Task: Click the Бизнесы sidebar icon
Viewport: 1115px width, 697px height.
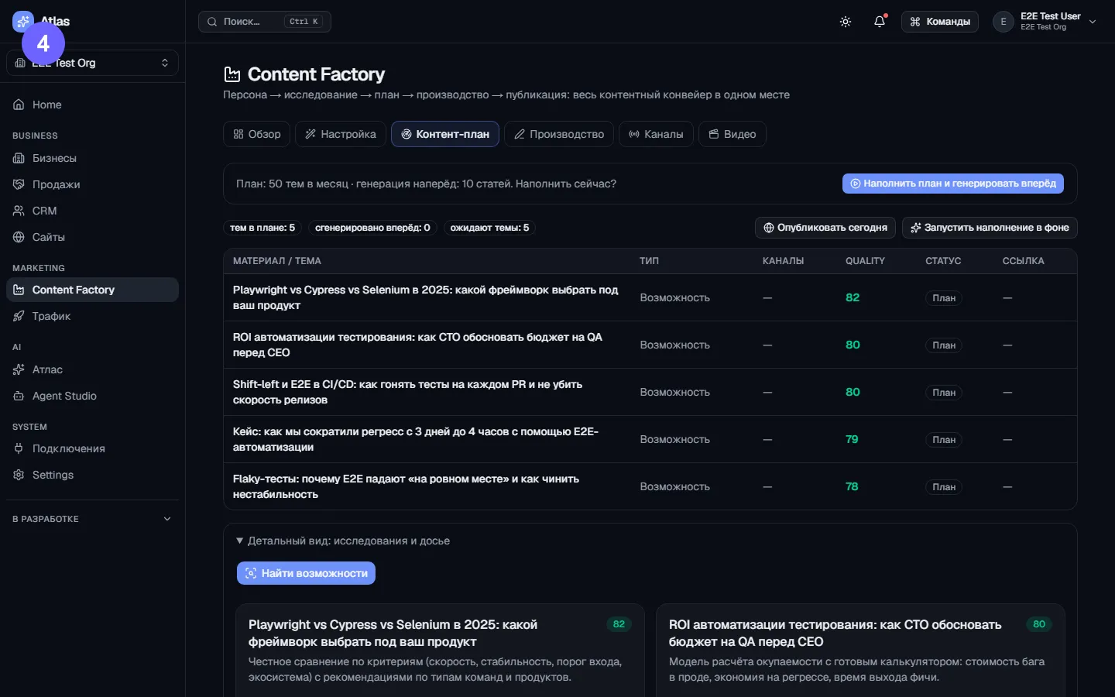Action: tap(19, 158)
